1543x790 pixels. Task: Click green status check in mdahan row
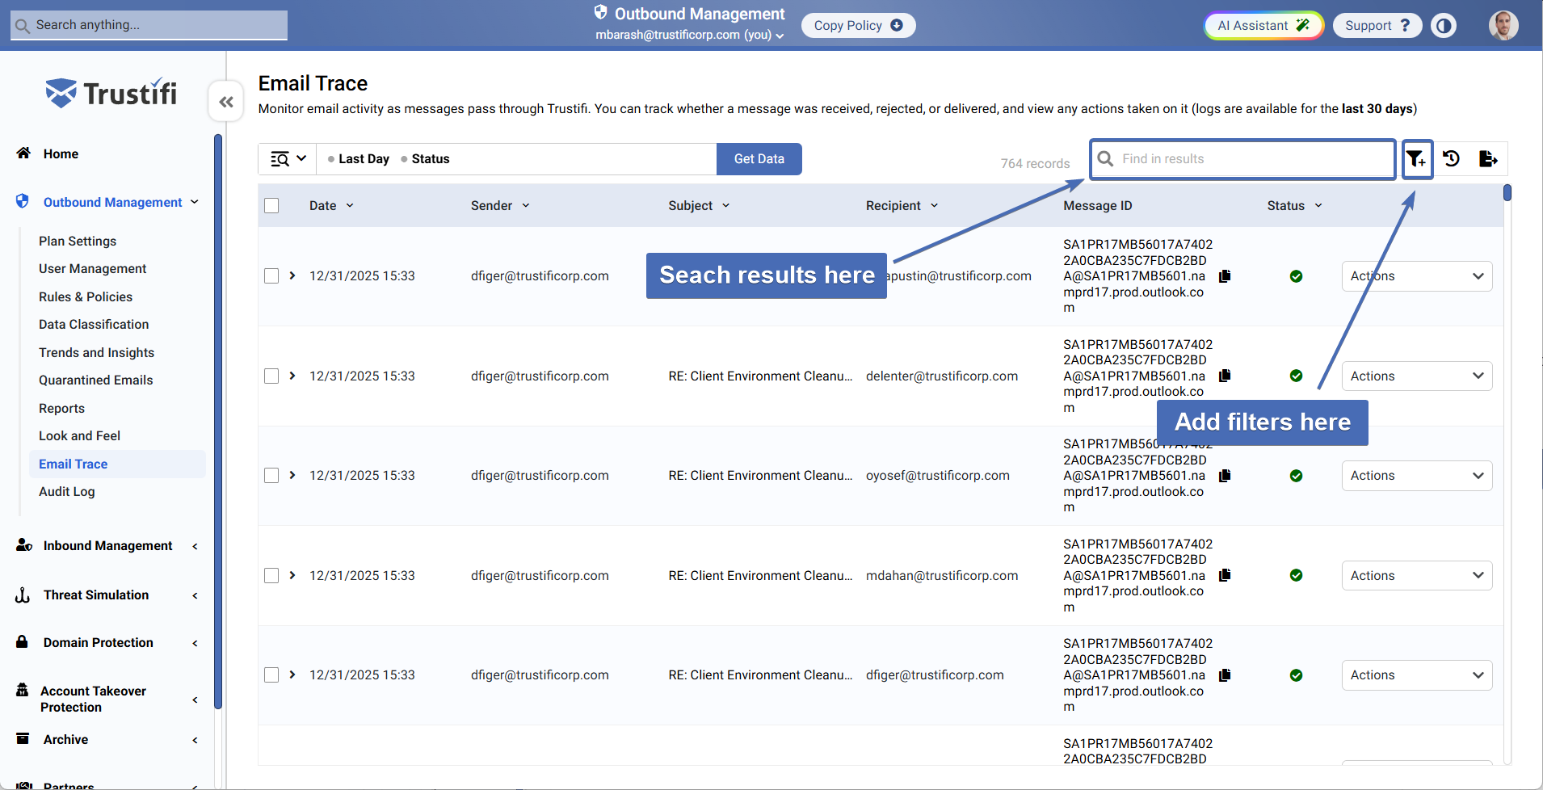click(x=1296, y=575)
